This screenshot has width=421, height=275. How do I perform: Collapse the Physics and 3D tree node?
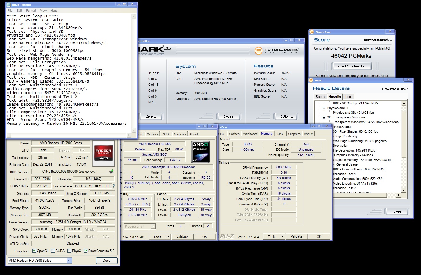click(x=324, y=108)
